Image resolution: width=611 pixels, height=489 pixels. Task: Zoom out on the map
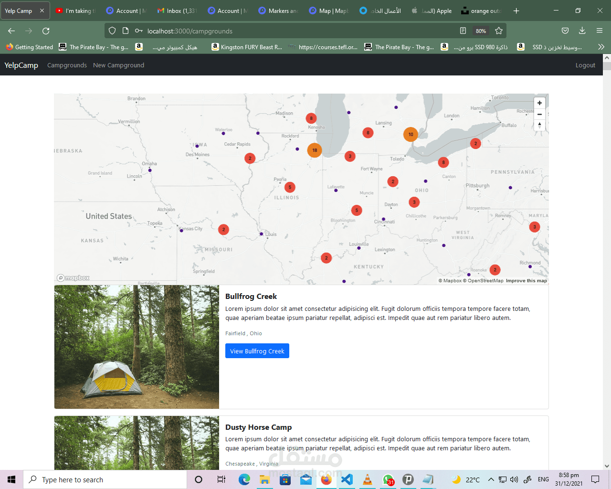coord(539,114)
